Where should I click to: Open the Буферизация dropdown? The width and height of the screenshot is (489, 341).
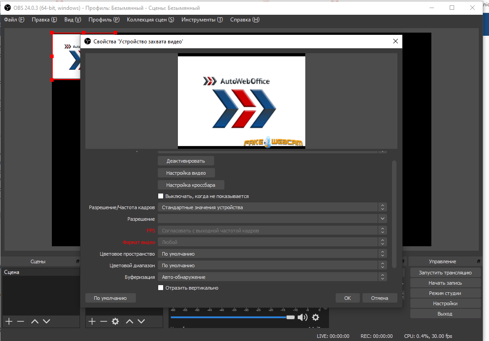(x=272, y=277)
